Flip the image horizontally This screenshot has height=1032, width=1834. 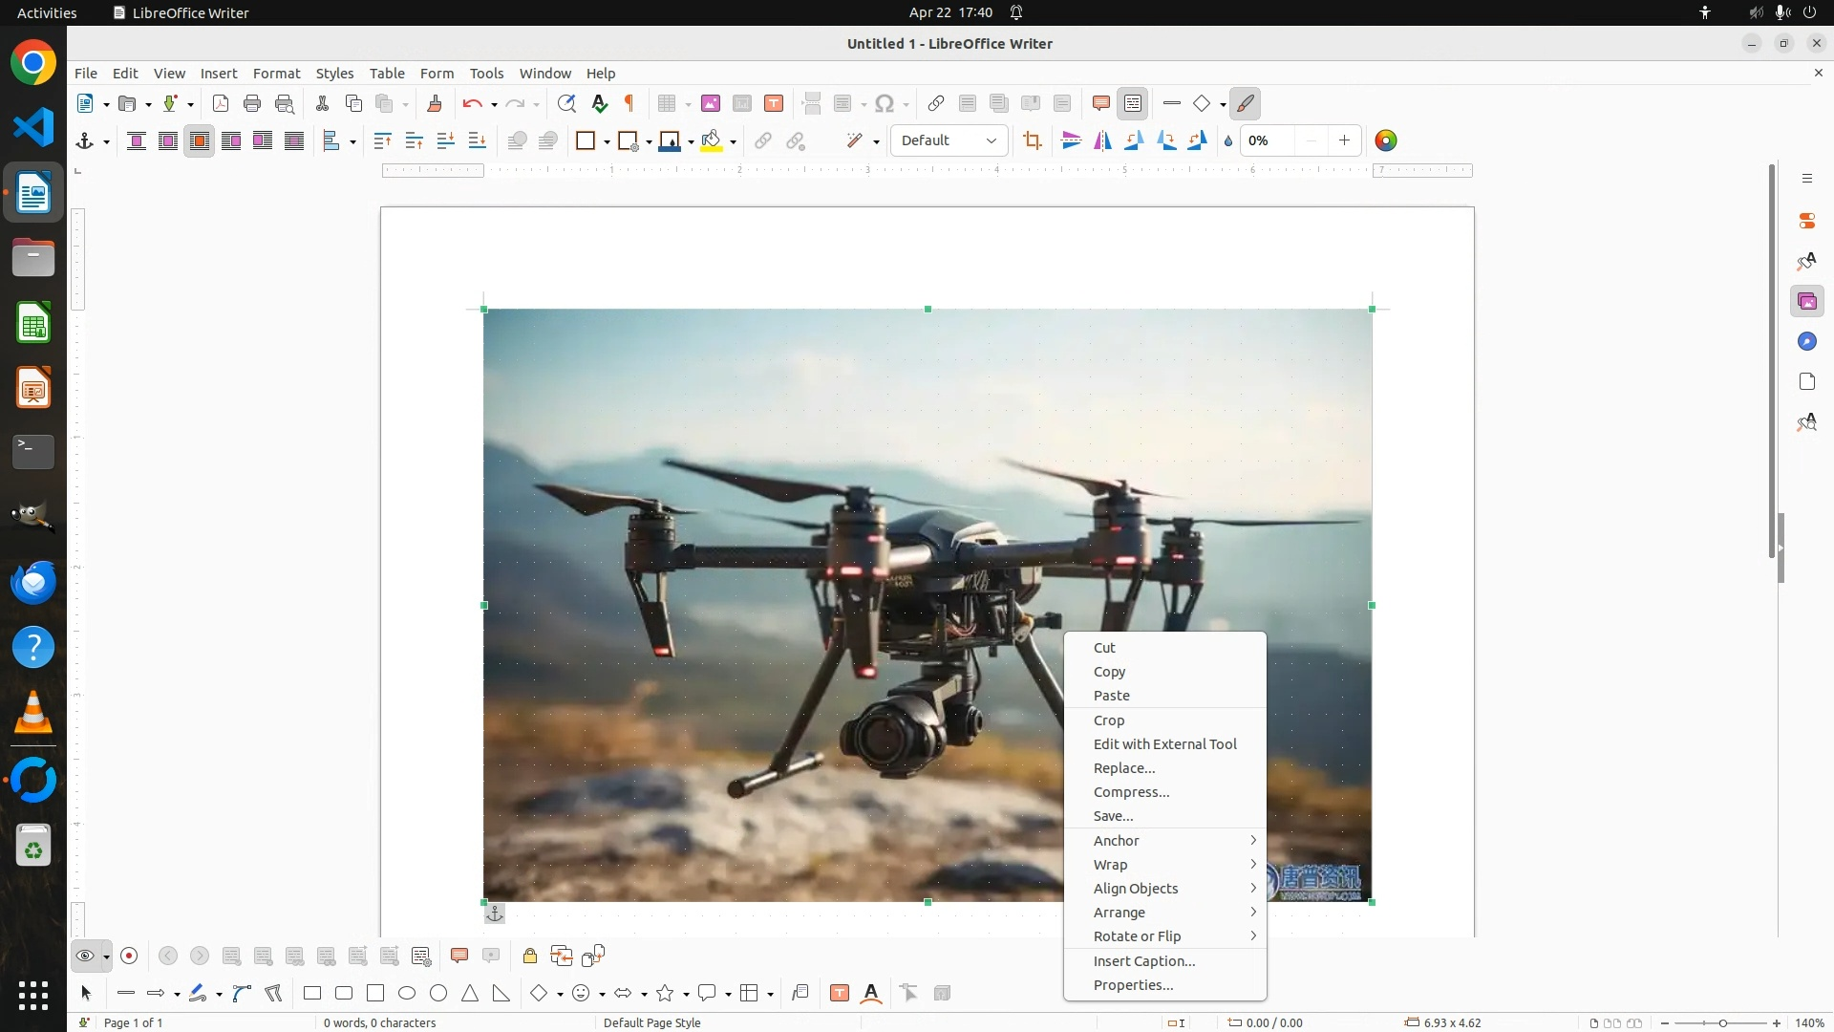click(x=1102, y=140)
